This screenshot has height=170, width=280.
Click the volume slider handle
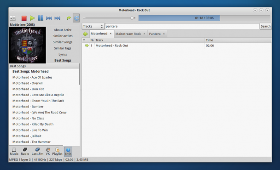tap(132, 18)
